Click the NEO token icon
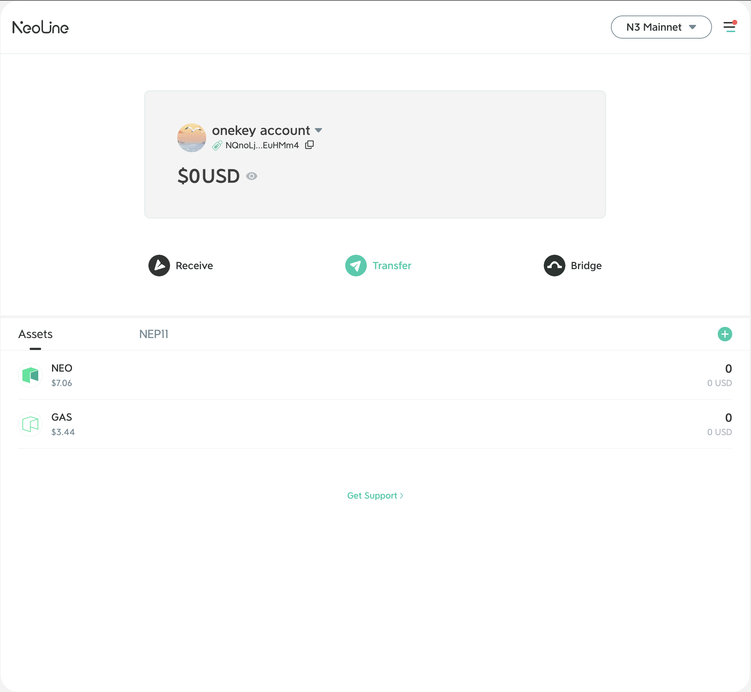 coord(30,375)
